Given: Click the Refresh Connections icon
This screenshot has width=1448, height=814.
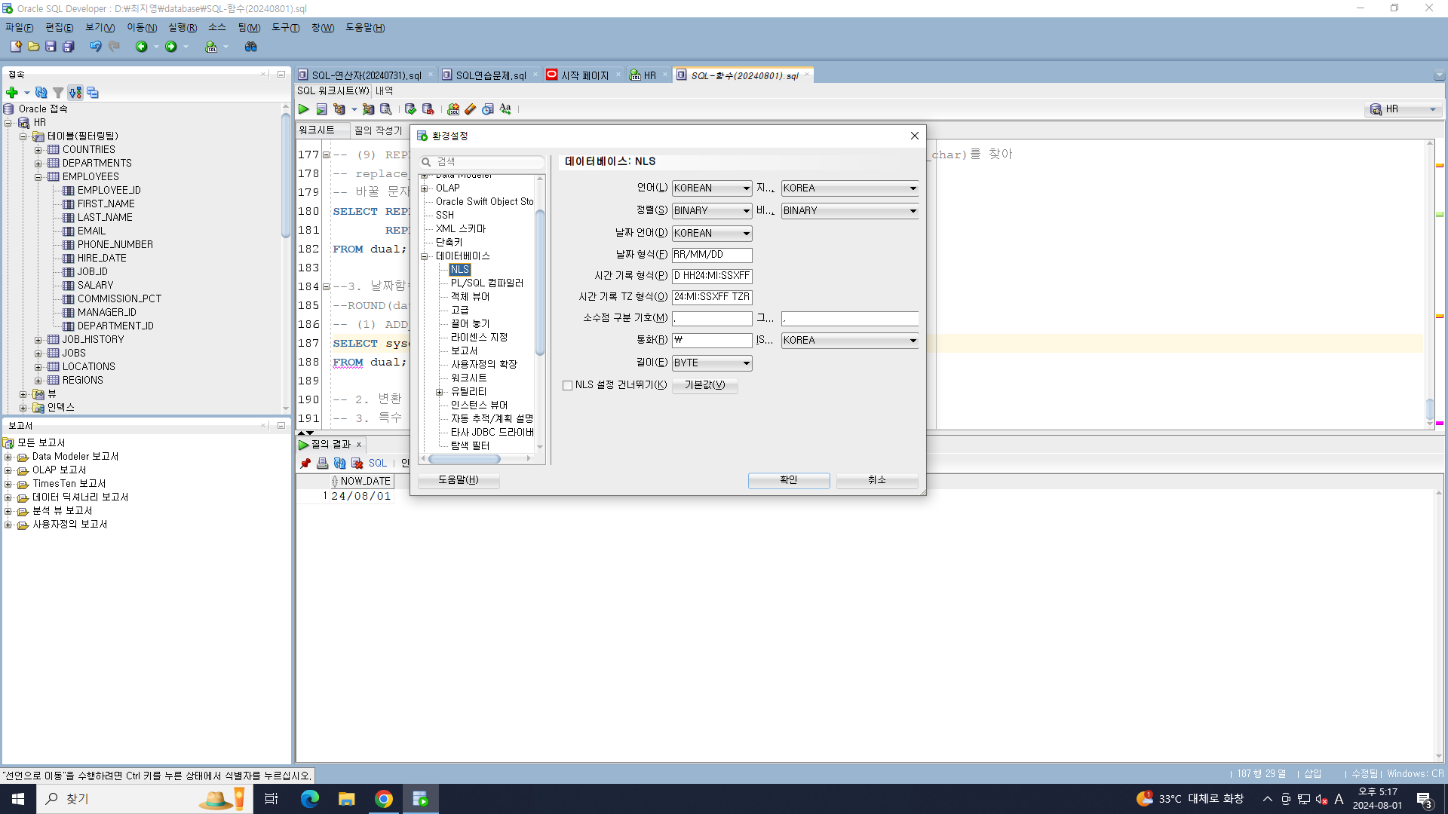Looking at the screenshot, I should (x=41, y=93).
